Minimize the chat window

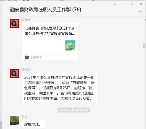(123, 4)
